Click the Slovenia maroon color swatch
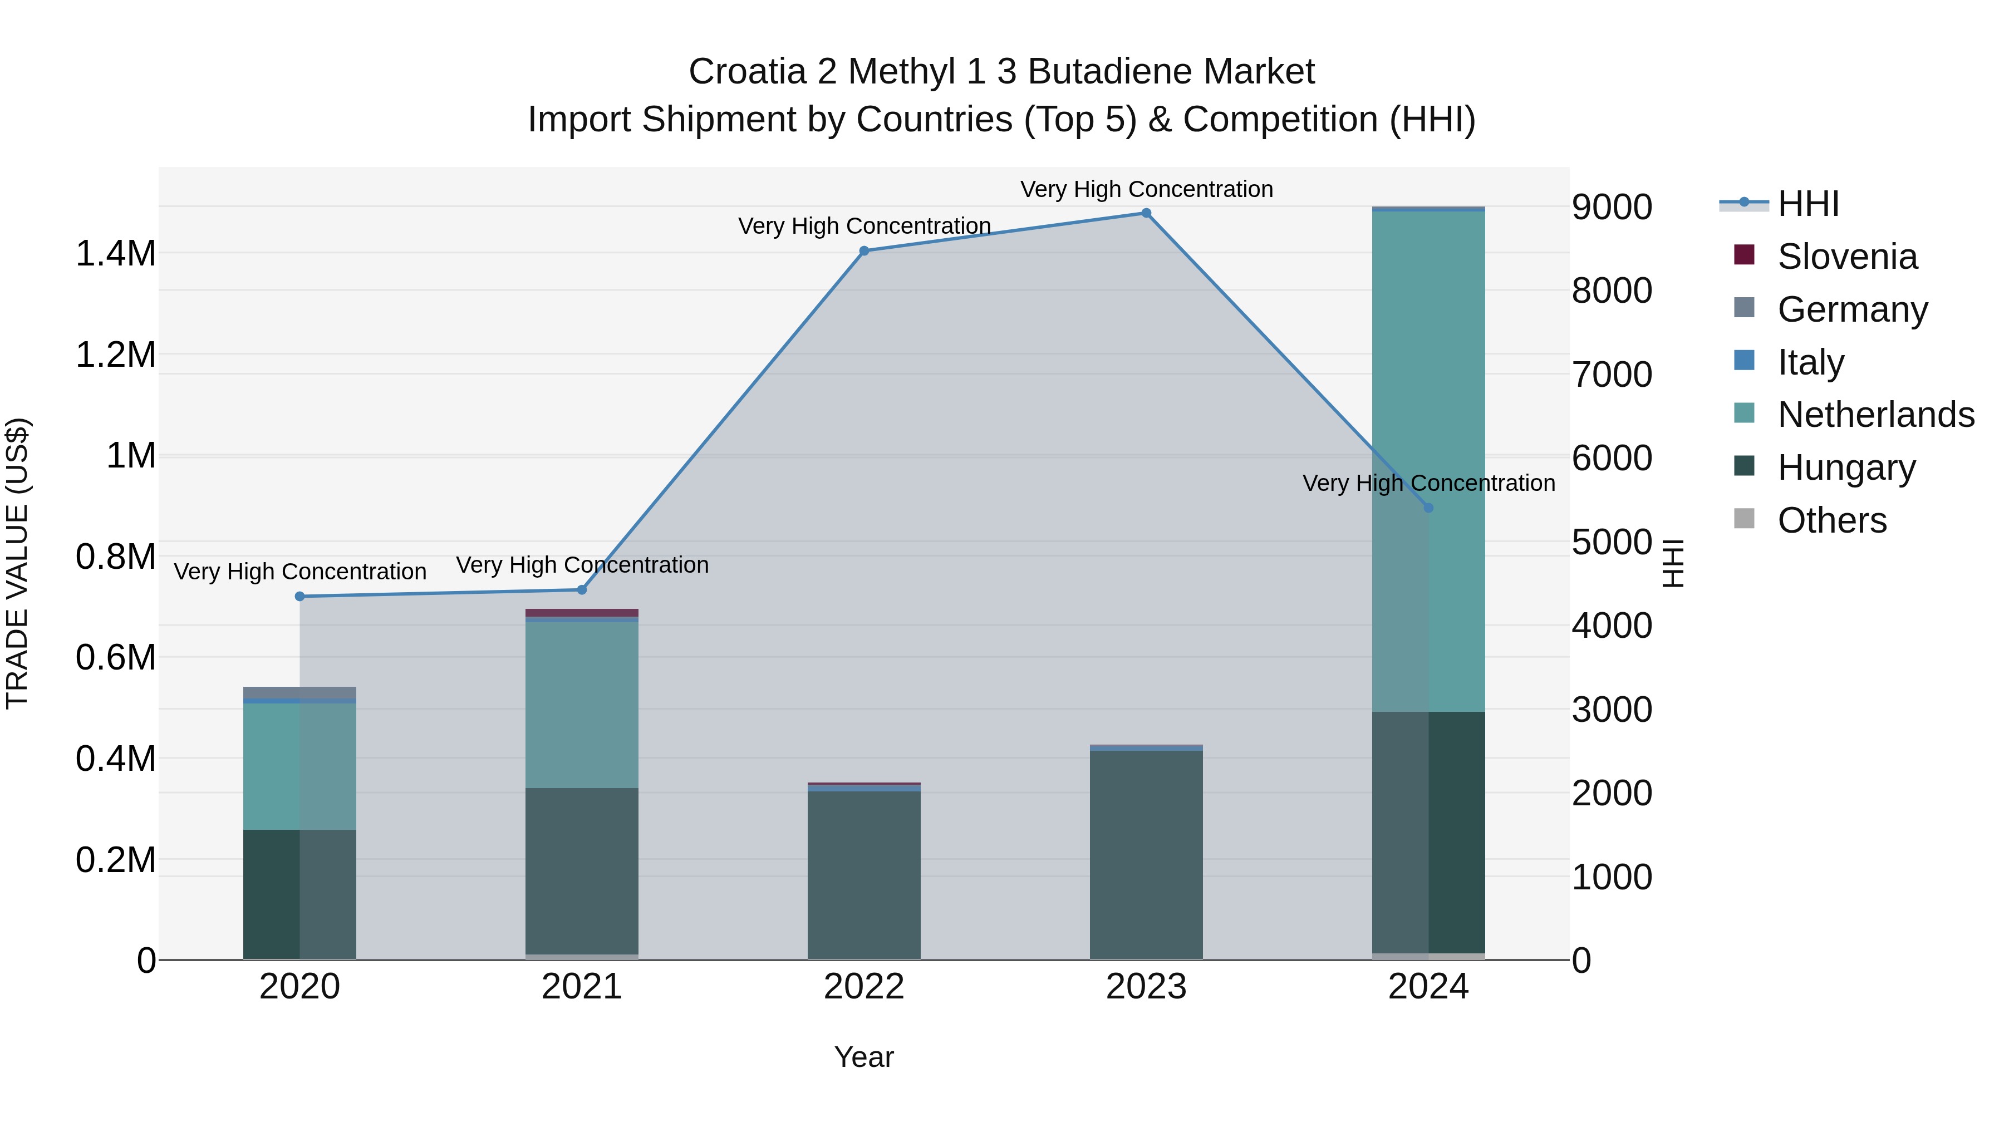Viewport: 2004px width, 1127px height. point(1744,254)
